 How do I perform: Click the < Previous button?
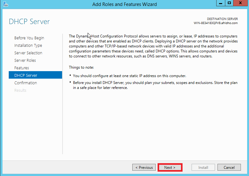point(144,168)
